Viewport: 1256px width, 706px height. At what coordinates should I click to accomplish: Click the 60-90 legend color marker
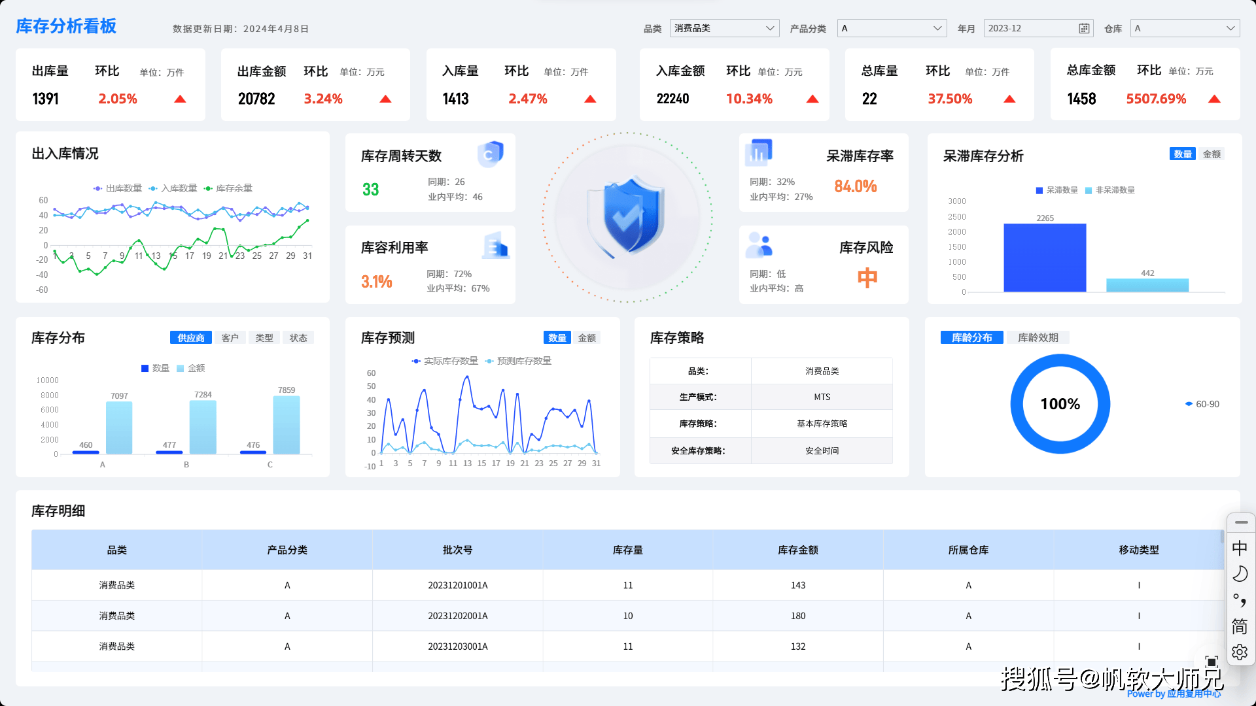coord(1189,404)
